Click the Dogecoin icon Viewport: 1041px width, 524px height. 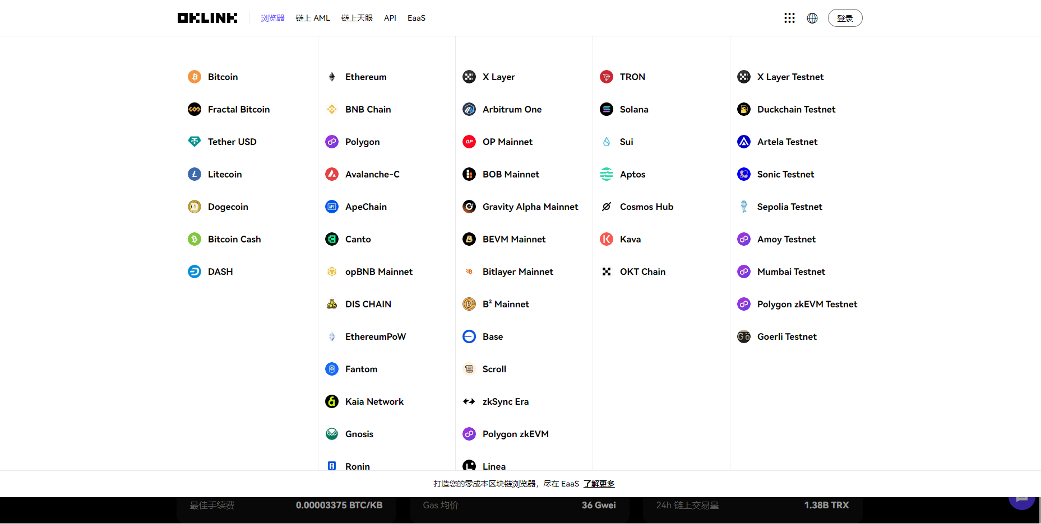tap(195, 207)
